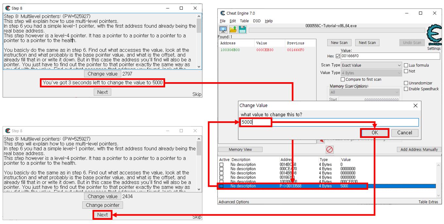This screenshot has width=444, height=224.
Task: Click previous value 001666F0 in the found list
Action: coord(296,50)
